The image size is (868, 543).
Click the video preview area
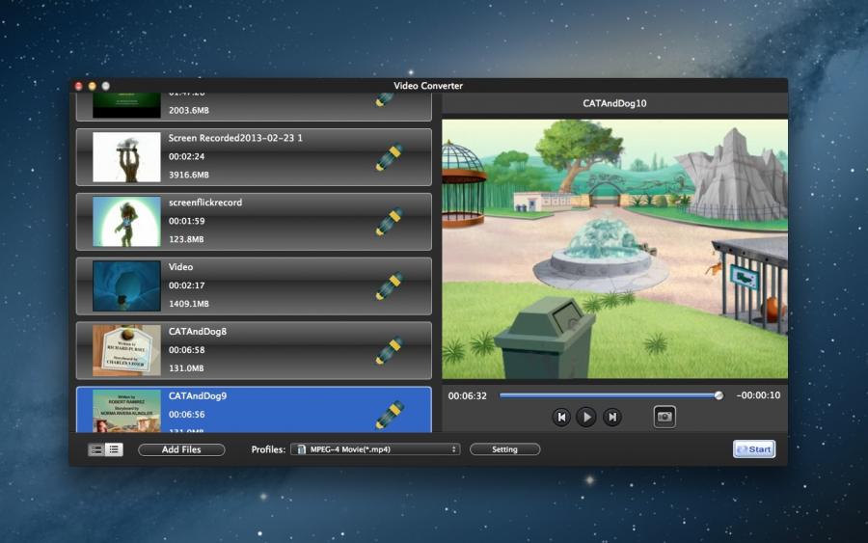615,249
